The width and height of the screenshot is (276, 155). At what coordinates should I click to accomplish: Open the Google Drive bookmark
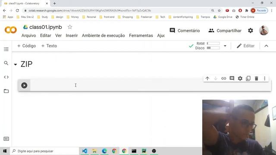point(223,17)
